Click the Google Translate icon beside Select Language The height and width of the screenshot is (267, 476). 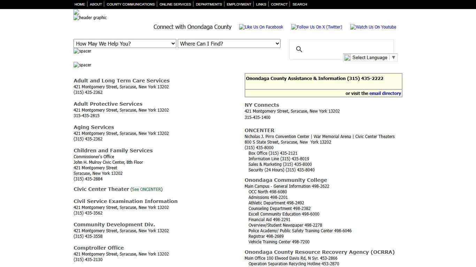point(347,58)
